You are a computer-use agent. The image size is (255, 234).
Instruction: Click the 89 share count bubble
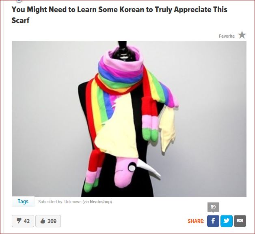(x=213, y=207)
